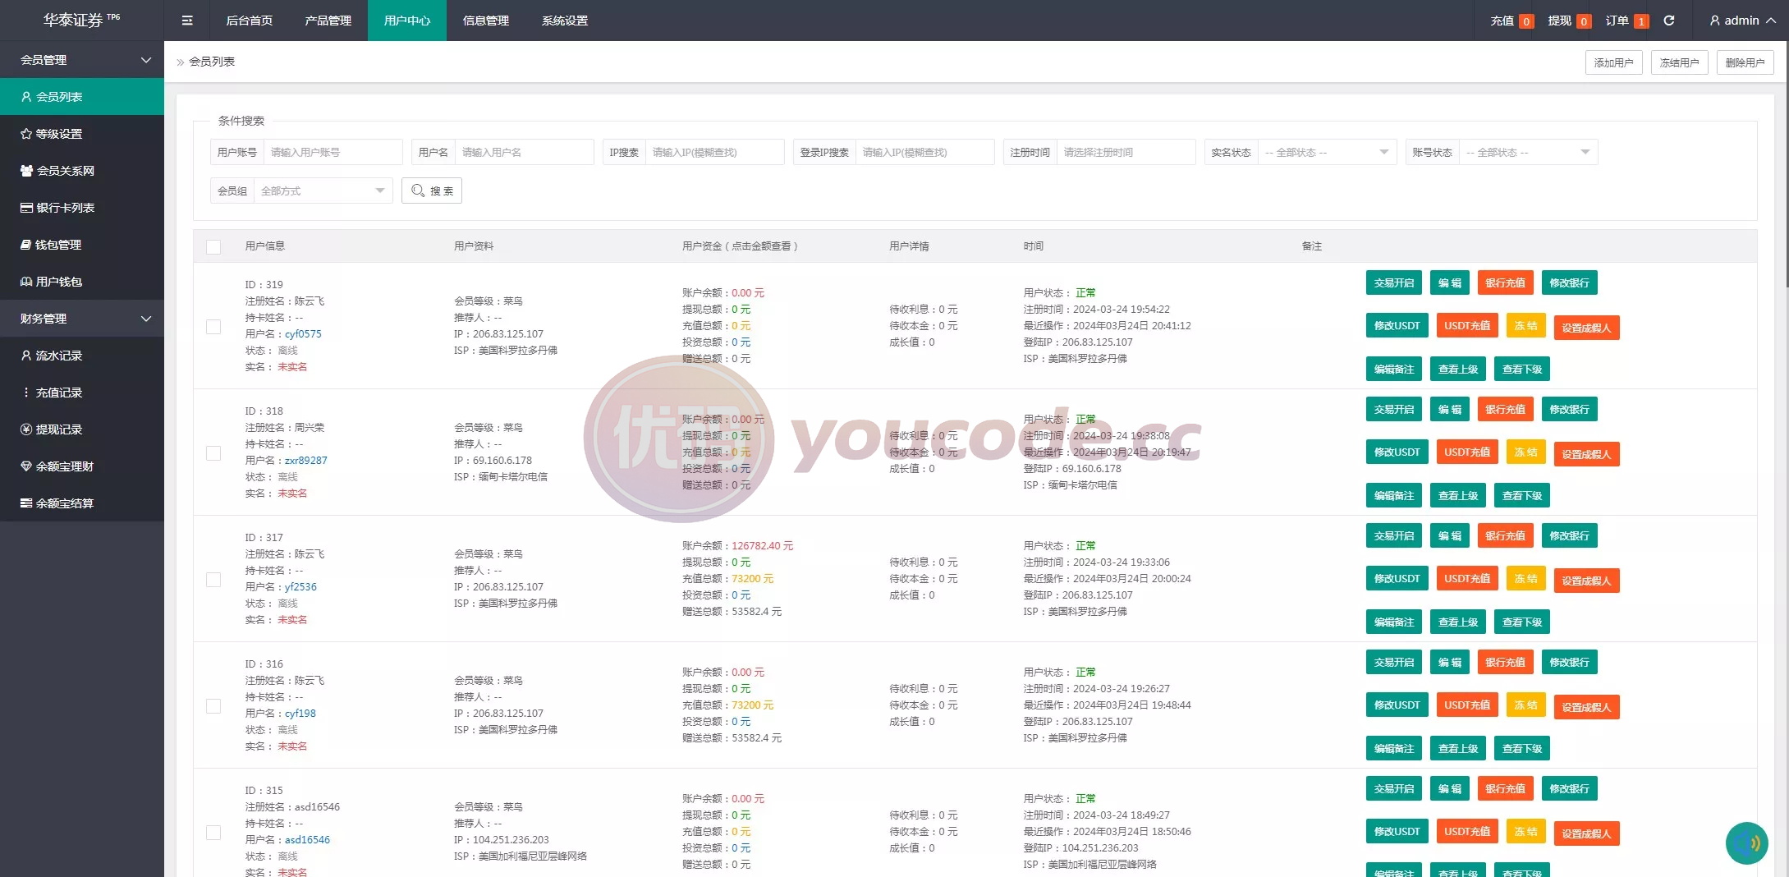Open 余额宝结算 list icon item
The width and height of the screenshot is (1789, 877).
(x=26, y=503)
